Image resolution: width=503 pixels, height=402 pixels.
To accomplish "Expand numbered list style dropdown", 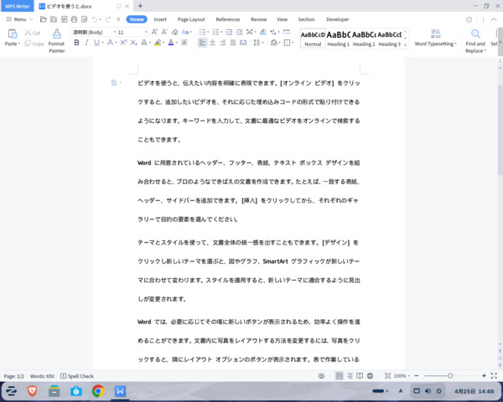I will 221,32.
